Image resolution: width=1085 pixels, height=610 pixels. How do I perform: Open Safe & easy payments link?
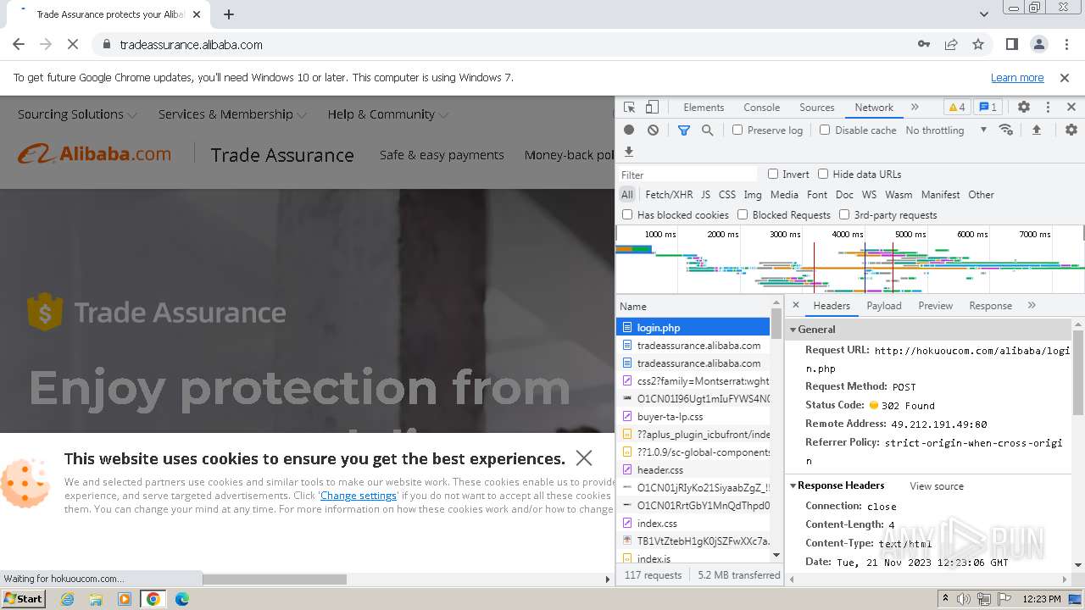click(x=442, y=155)
